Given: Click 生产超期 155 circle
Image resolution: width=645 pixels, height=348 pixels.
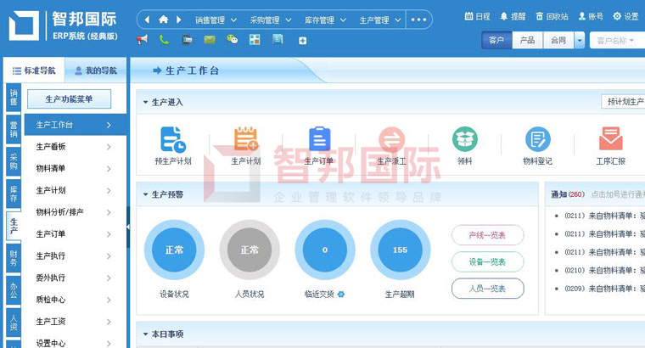Looking at the screenshot, I should tap(400, 250).
